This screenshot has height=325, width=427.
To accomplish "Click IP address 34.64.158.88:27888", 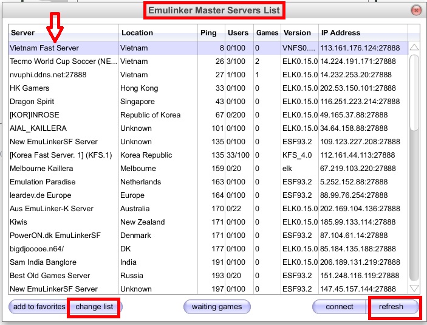I will click(x=354, y=128).
